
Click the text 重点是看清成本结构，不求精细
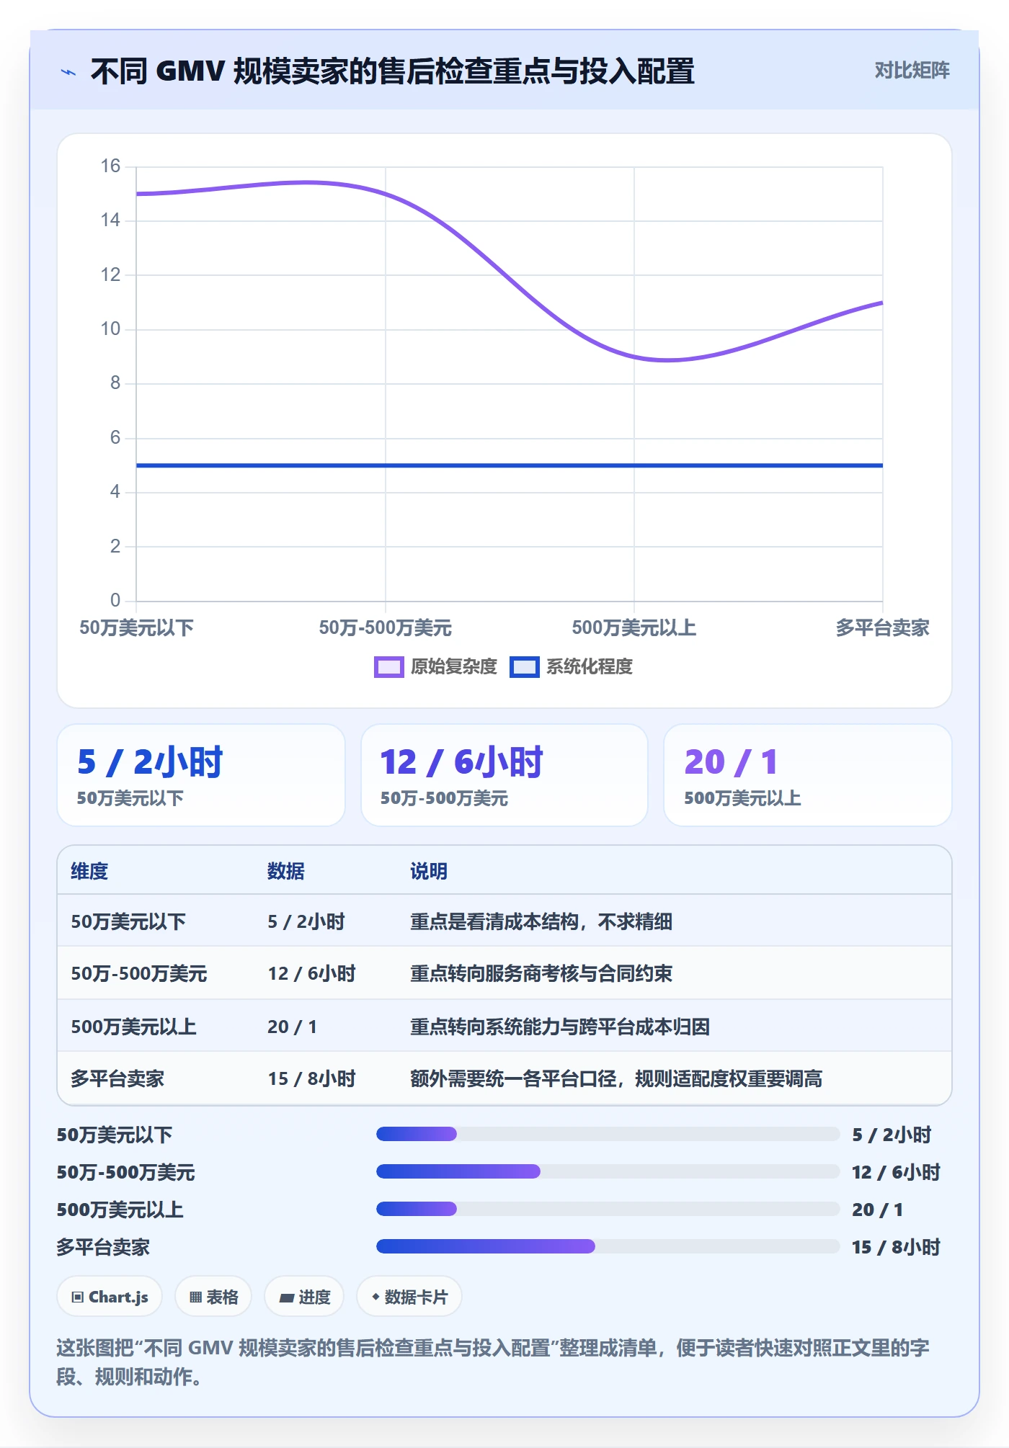pos(541,921)
